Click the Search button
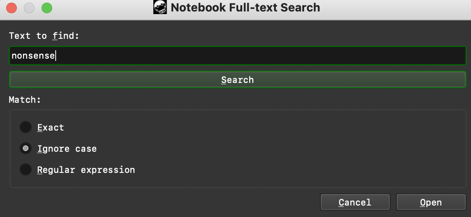Screen dimensions: 471x217 pos(238,79)
